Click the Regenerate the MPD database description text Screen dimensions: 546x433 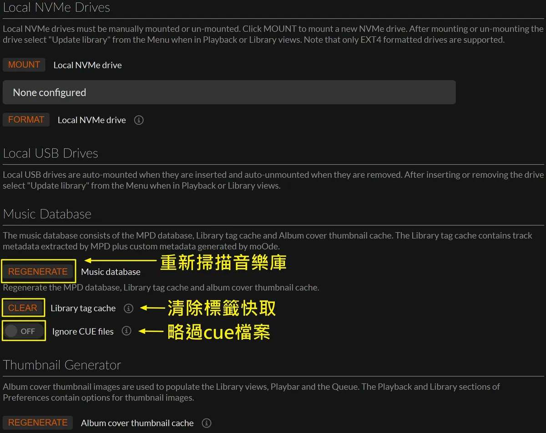pyautogui.click(x=161, y=288)
